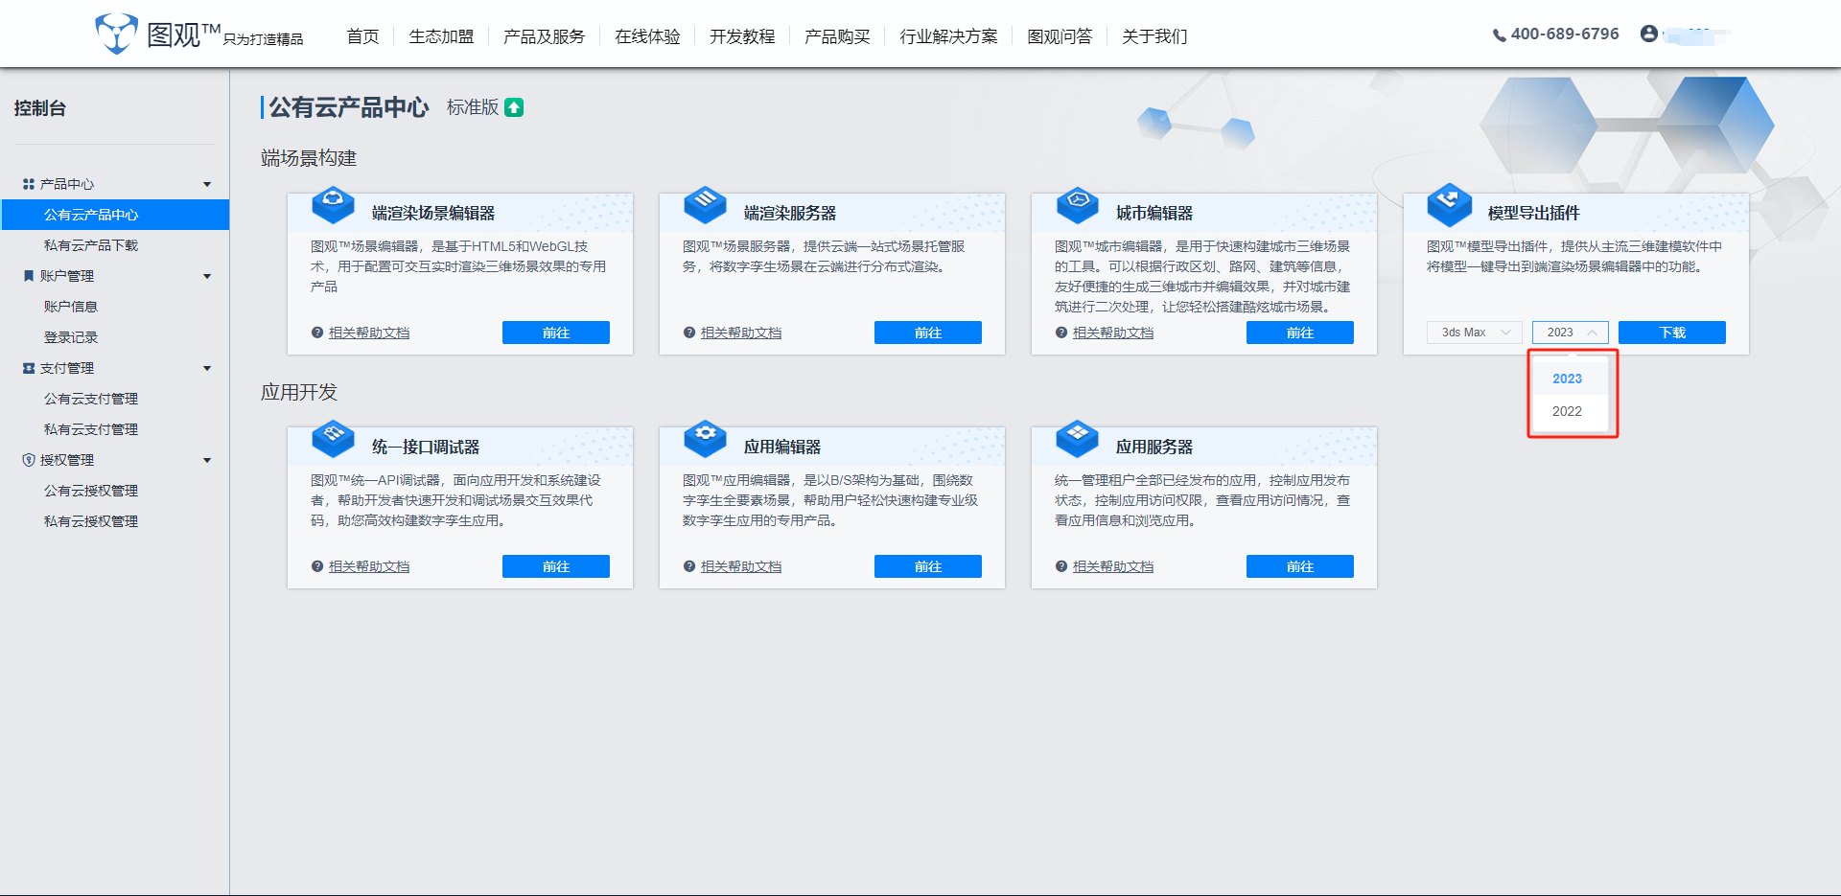Click the 应用编辑器 card icon

(x=705, y=438)
